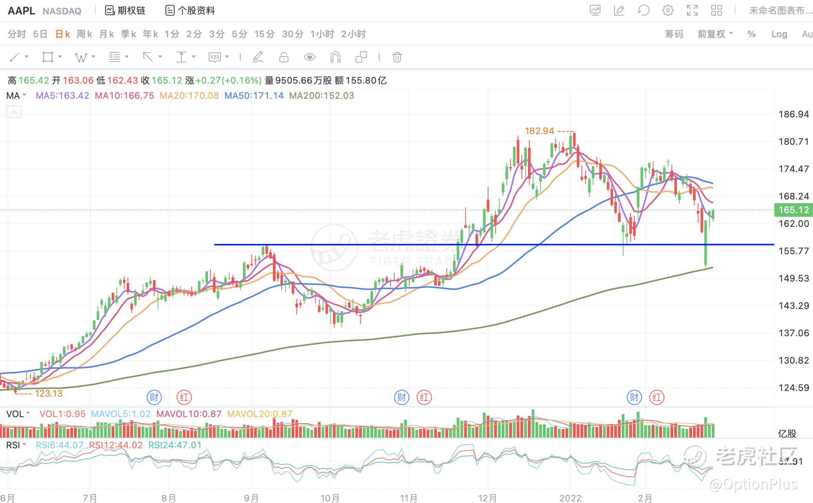Open the multi-chart grid layout icon
The height and width of the screenshot is (503, 813).
click(x=717, y=10)
